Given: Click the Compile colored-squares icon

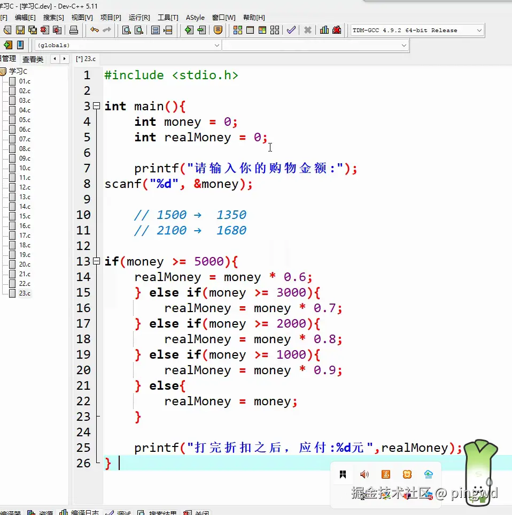Looking at the screenshot, I should pos(238,30).
